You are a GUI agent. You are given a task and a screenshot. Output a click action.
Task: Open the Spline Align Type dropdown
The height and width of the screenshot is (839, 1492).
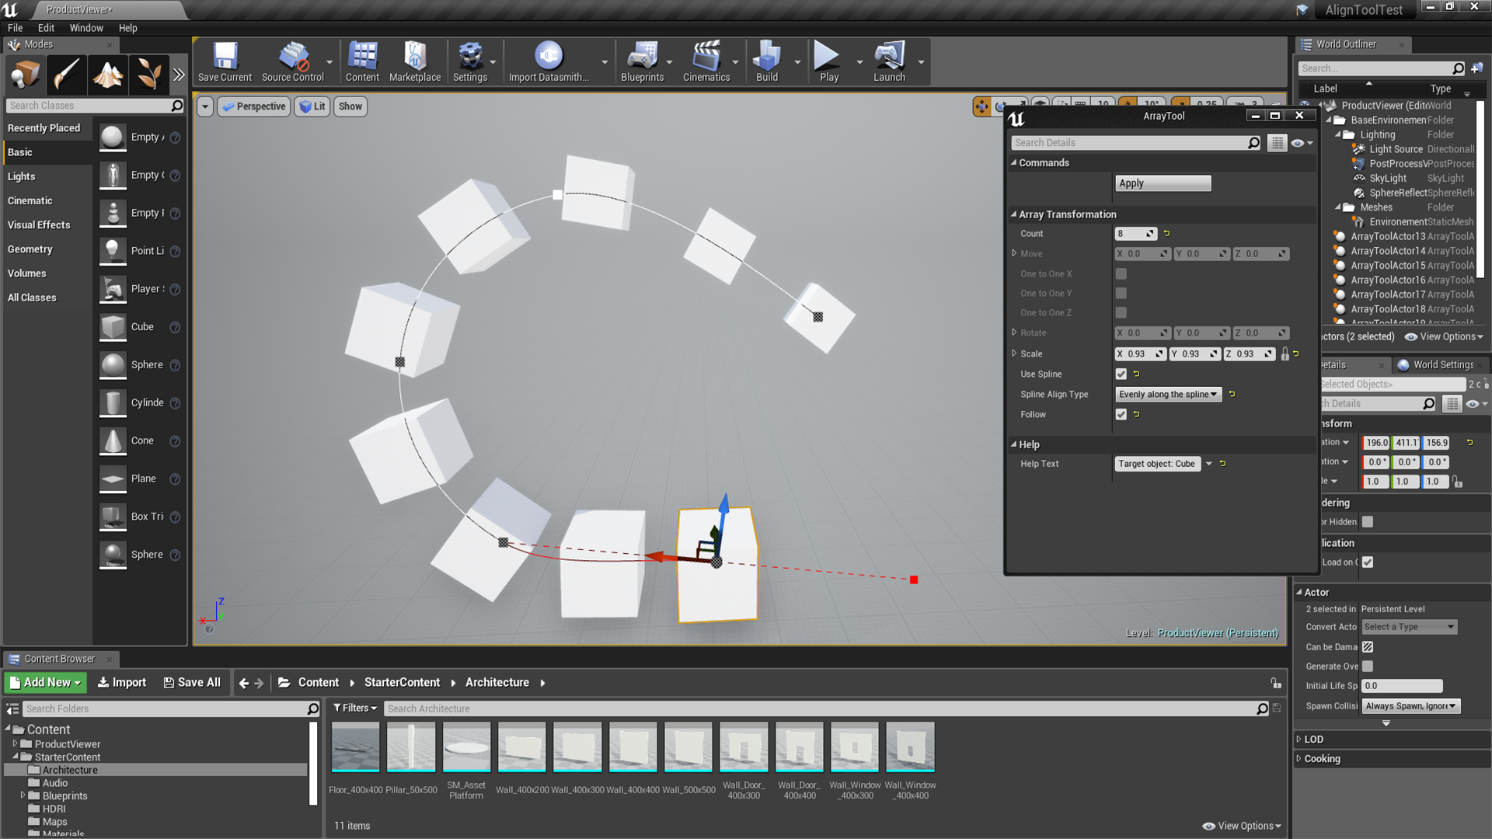1168,394
